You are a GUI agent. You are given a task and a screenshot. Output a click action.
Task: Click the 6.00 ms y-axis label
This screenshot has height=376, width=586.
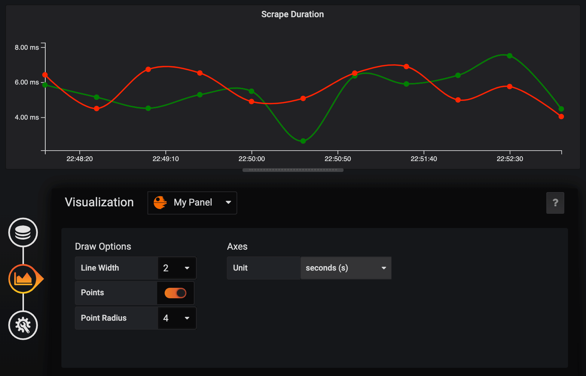tap(27, 82)
